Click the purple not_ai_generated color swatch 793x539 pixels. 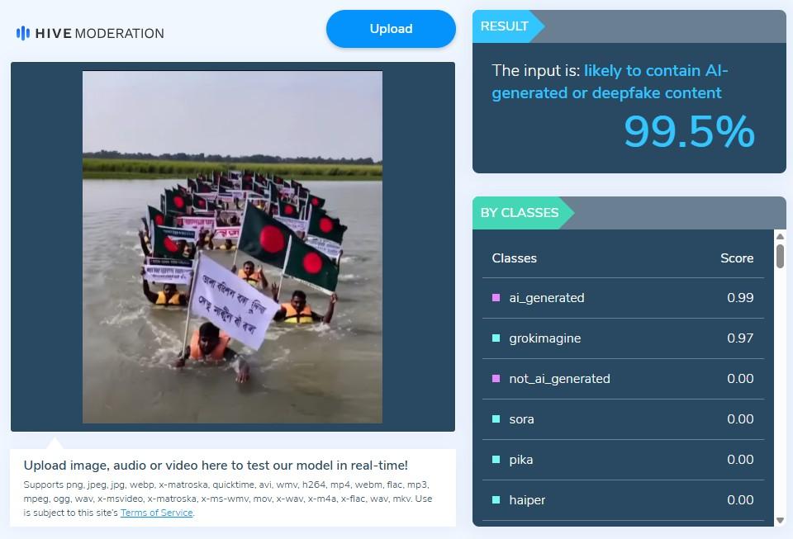[x=496, y=378]
